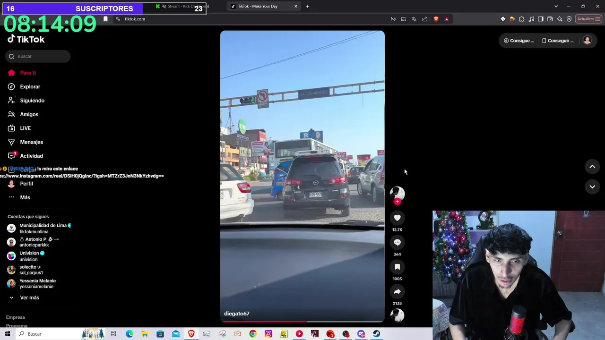Screen dimensions: 605x340
Task: Seek within the red video progress bar
Action: [x=302, y=322]
